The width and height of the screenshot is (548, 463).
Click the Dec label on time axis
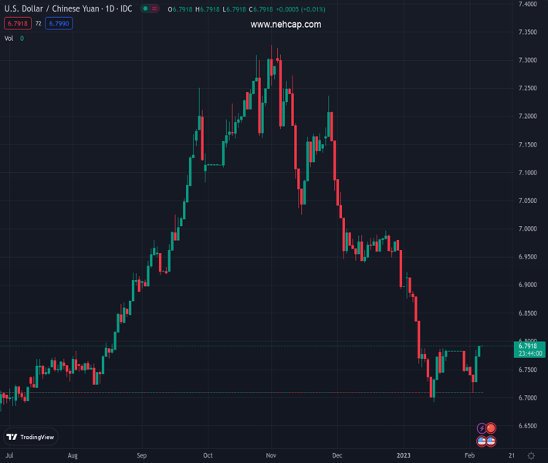click(337, 455)
